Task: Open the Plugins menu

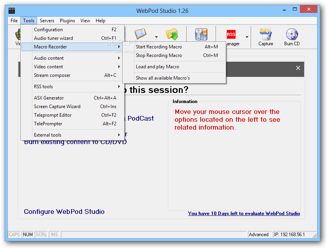Action: pos(67,20)
